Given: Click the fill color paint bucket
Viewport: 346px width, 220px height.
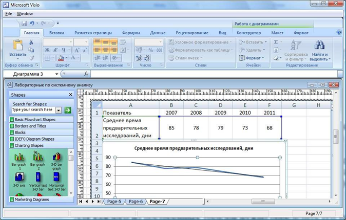Looking at the screenshot, I should pos(61,58).
